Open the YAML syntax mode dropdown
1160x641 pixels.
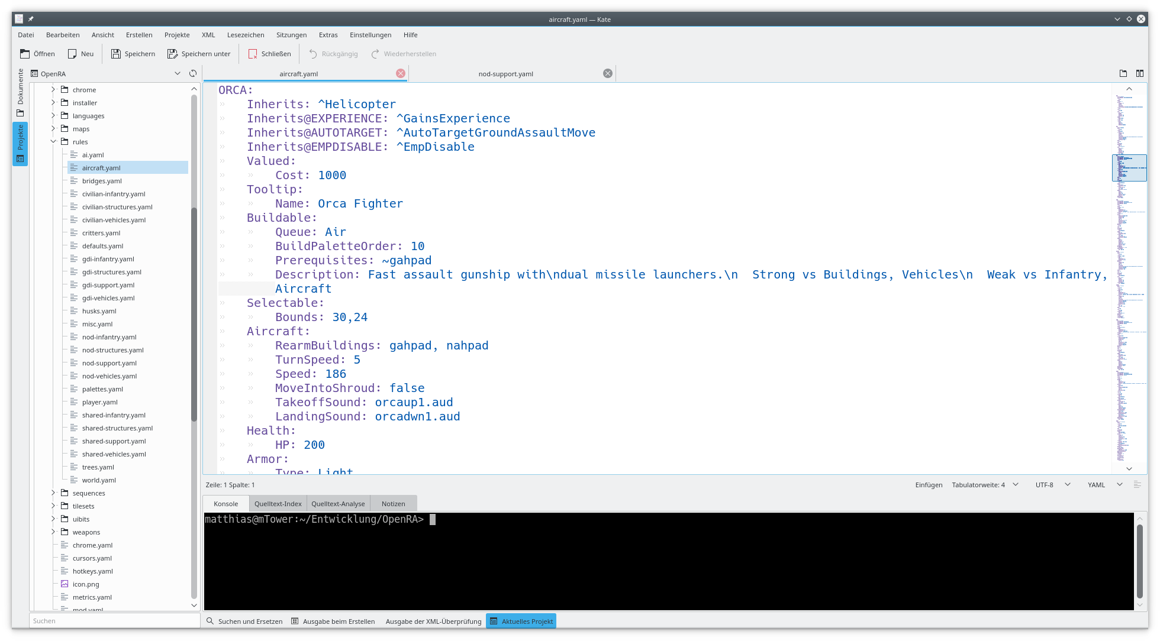pyautogui.click(x=1104, y=485)
